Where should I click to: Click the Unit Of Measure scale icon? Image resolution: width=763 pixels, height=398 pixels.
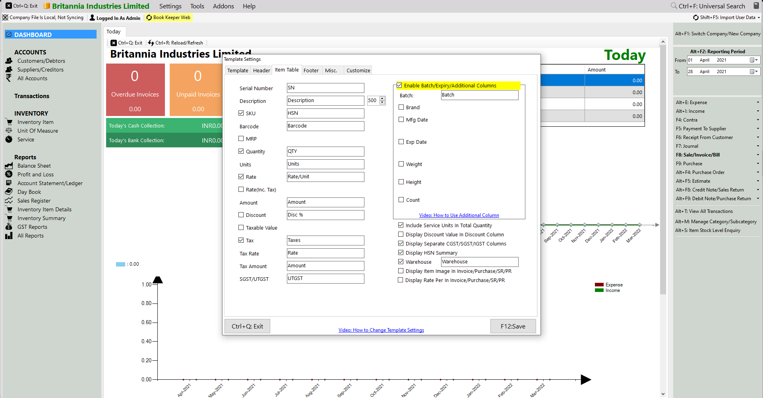pyautogui.click(x=9, y=131)
